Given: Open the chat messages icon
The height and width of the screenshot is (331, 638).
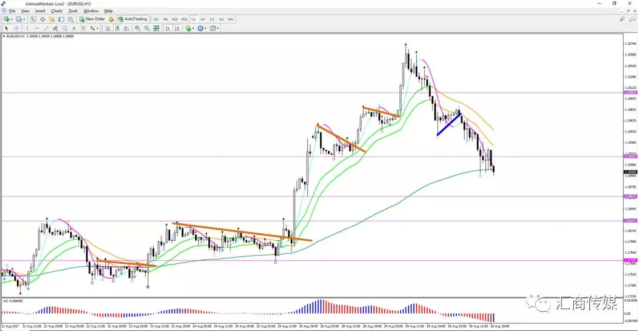Looking at the screenshot, I should pyautogui.click(x=632, y=19).
